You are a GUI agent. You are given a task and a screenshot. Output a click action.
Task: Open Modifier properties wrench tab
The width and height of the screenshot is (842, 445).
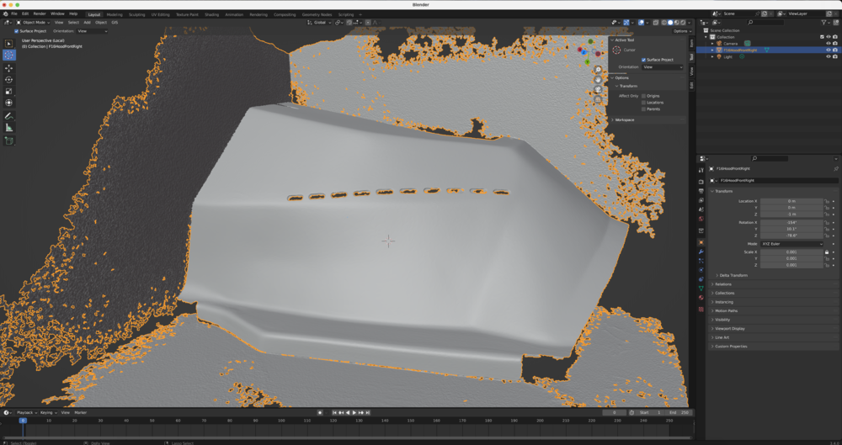tap(701, 252)
